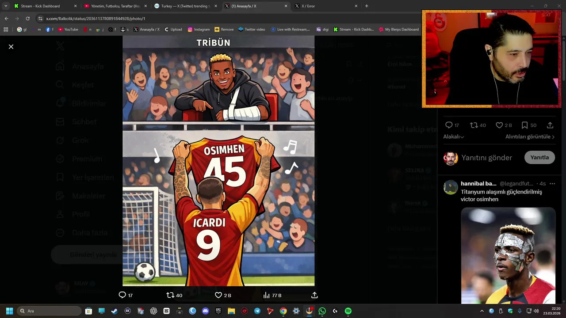Share the photo with the upload icon below image
Viewport: 566px width, 318px height.
tap(314, 295)
